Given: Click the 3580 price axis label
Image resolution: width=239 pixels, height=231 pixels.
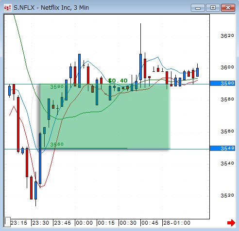Looking at the screenshot, I should pyautogui.click(x=227, y=99).
